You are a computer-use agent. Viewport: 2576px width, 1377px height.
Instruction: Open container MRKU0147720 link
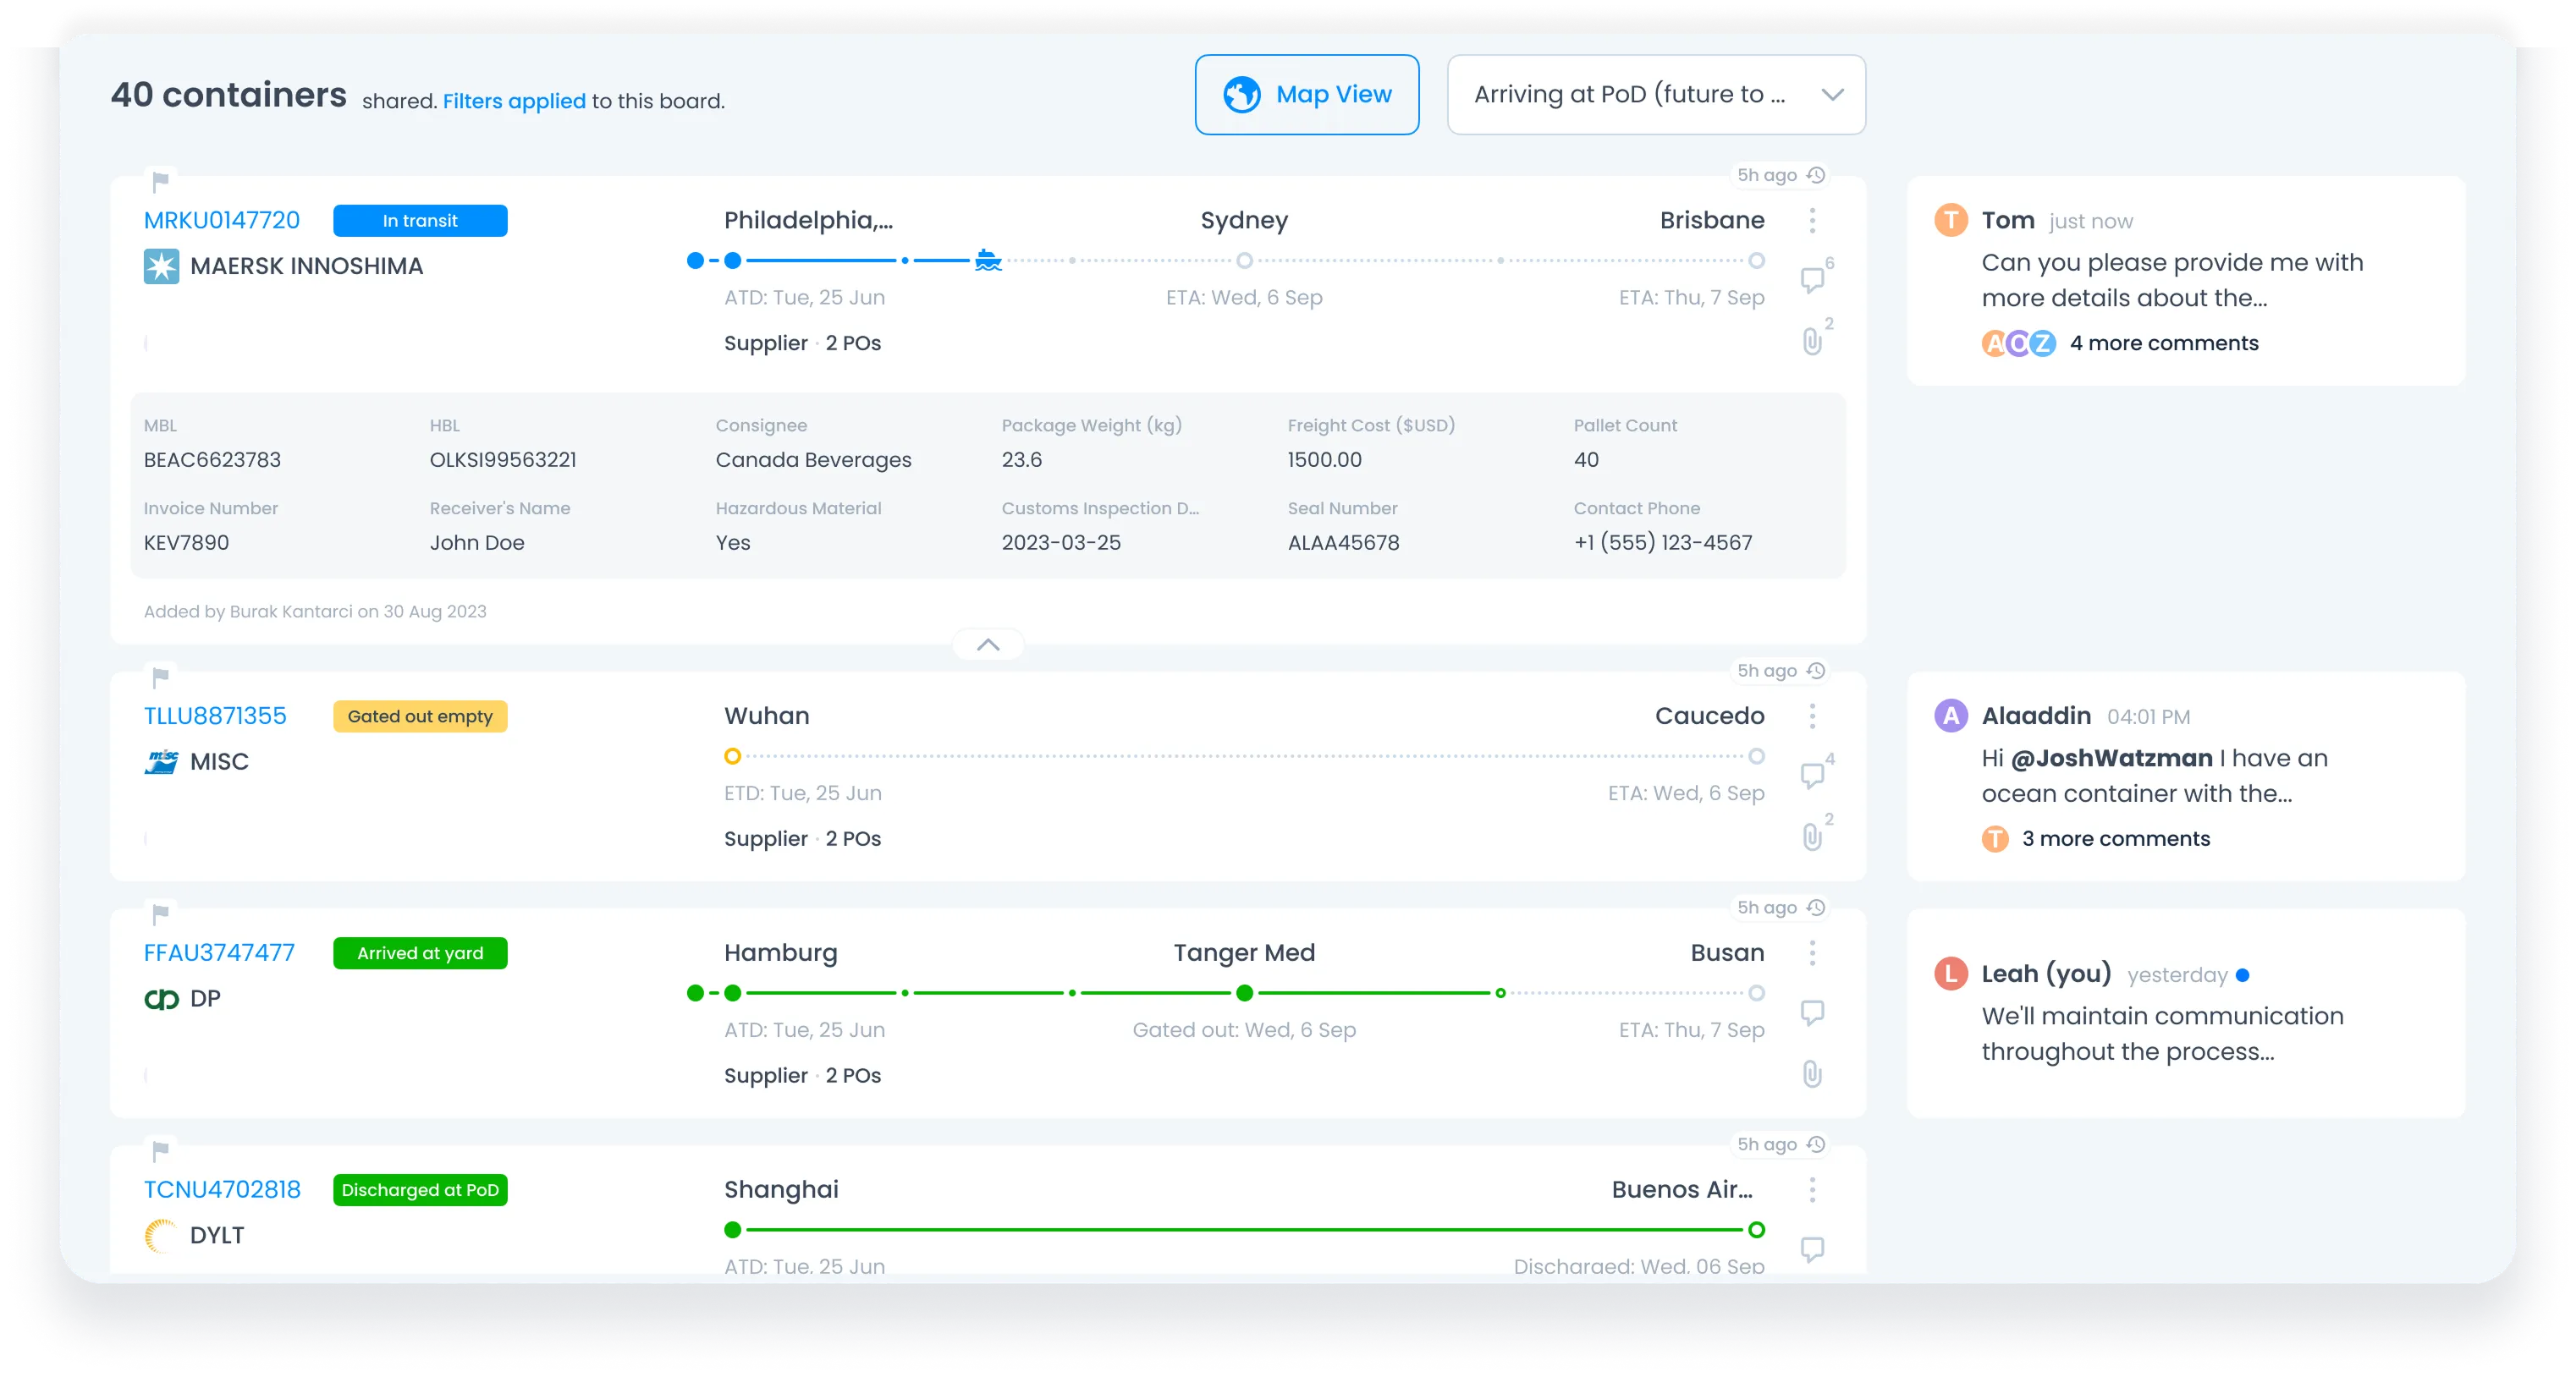[222, 220]
